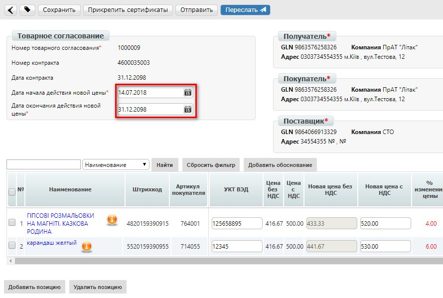Image resolution: width=443 pixels, height=298 pixels.
Task: Click info icon for карандаш желтый
Action: [87, 246]
